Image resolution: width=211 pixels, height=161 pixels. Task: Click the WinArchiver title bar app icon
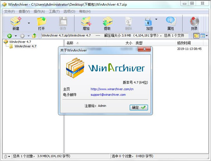5,5
